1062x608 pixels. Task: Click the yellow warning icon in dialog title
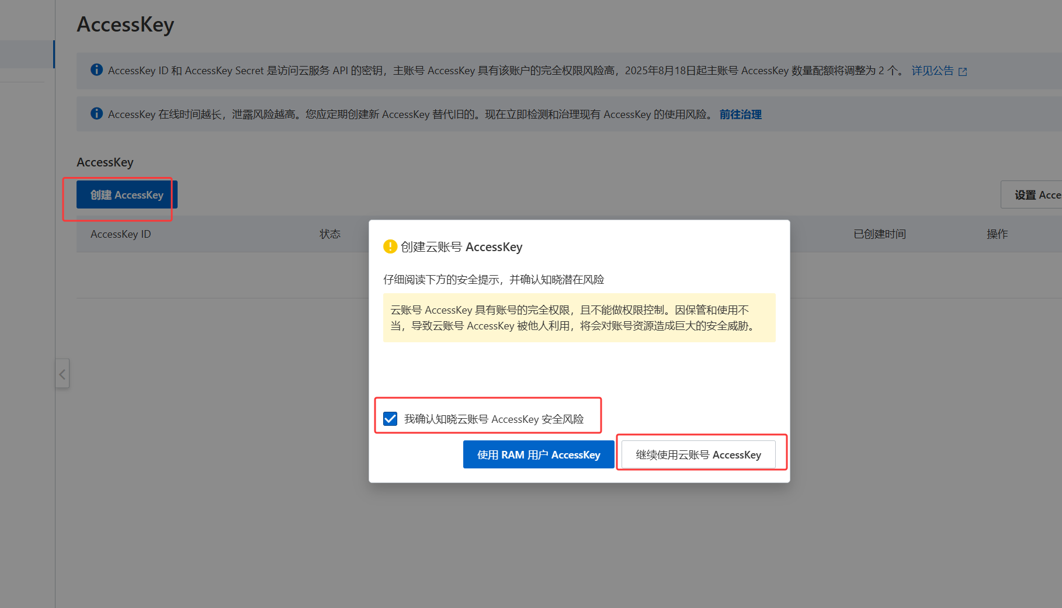390,246
